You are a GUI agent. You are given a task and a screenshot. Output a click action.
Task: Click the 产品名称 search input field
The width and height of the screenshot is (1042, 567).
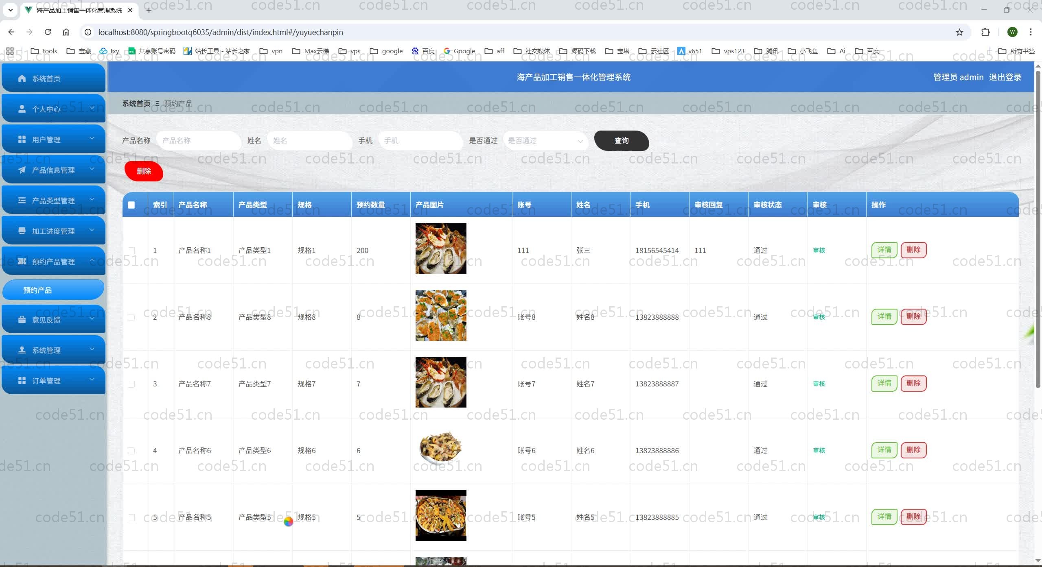[x=199, y=141]
